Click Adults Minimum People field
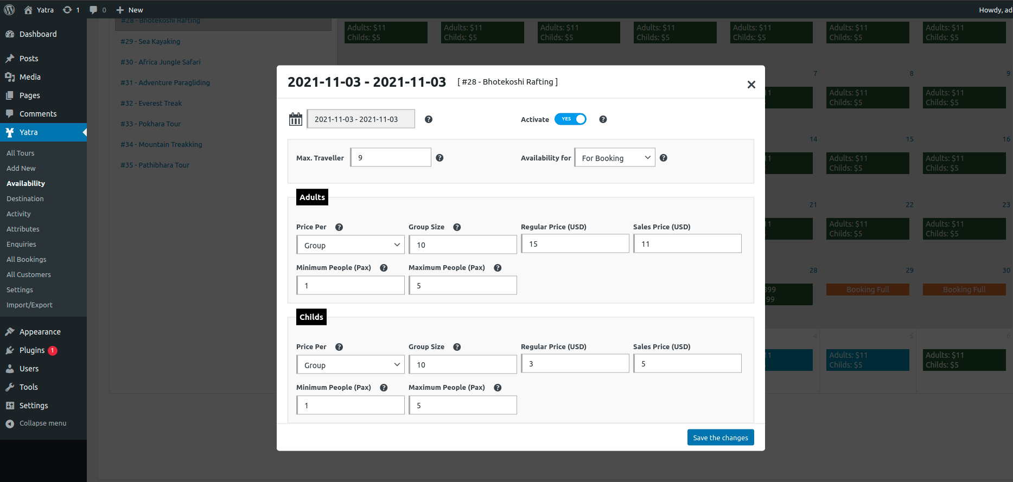This screenshot has width=1013, height=482. pyautogui.click(x=351, y=286)
